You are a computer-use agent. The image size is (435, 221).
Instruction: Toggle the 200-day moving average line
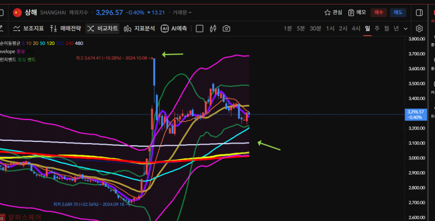pos(60,43)
